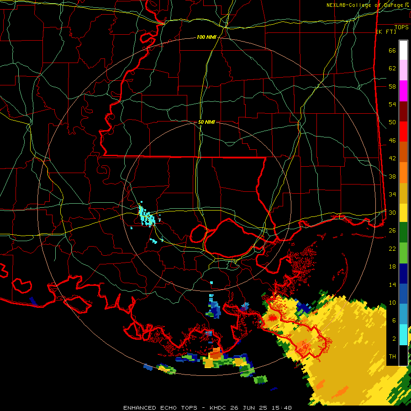Click the legend value 2

[394, 339]
